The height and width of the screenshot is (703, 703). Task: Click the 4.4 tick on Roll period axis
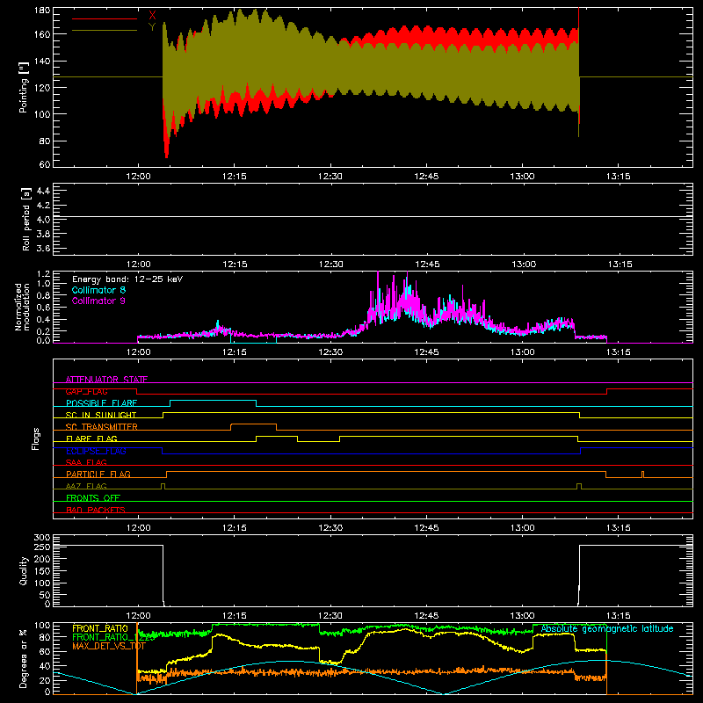pyautogui.click(x=43, y=191)
